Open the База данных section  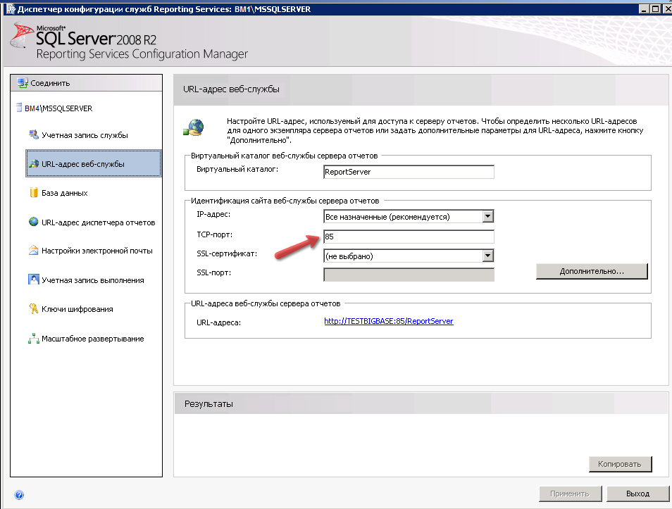click(x=64, y=193)
